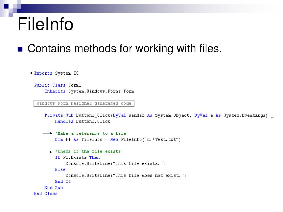This screenshot has width=283, height=212.
Task: Click the FileInfo slide title
Action: (45, 24)
